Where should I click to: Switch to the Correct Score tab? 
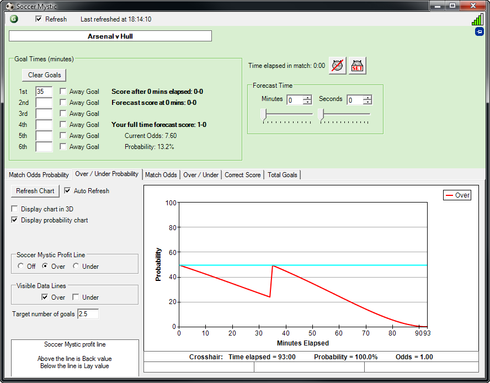(x=243, y=175)
